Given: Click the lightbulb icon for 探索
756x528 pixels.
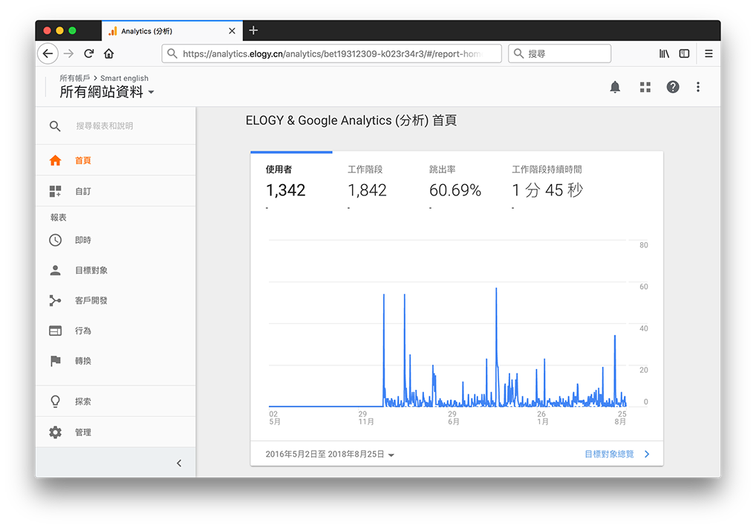Looking at the screenshot, I should coord(56,401).
